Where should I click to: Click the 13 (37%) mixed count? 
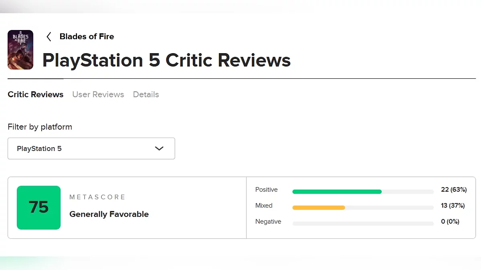tap(453, 206)
